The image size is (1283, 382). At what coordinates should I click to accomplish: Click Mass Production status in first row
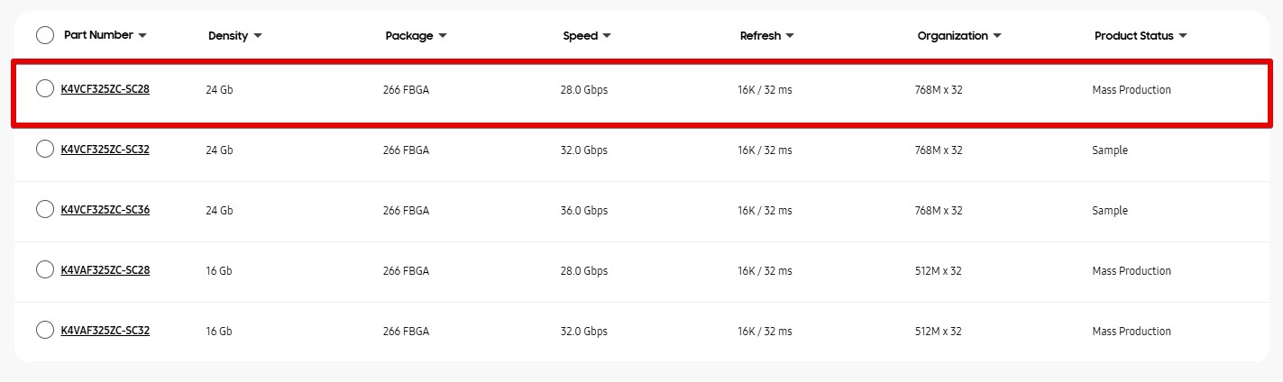1132,90
